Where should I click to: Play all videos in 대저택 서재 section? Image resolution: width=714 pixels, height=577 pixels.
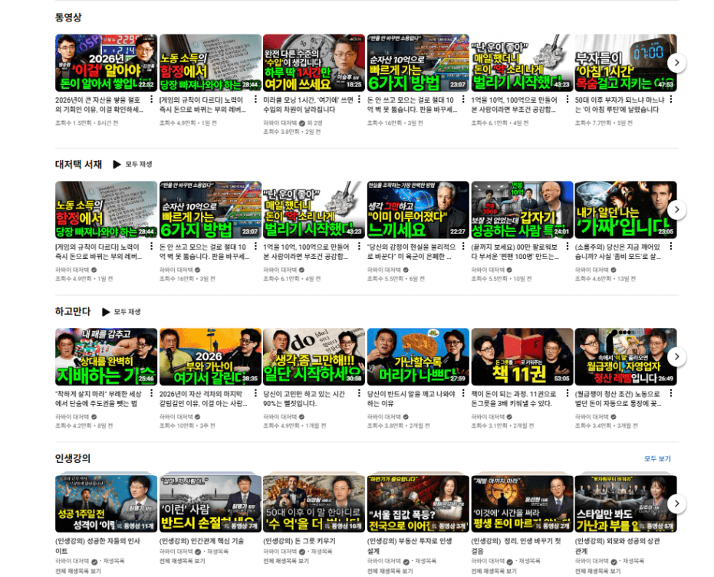click(x=133, y=164)
